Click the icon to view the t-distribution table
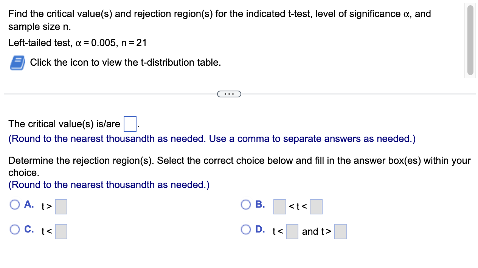 point(17,62)
